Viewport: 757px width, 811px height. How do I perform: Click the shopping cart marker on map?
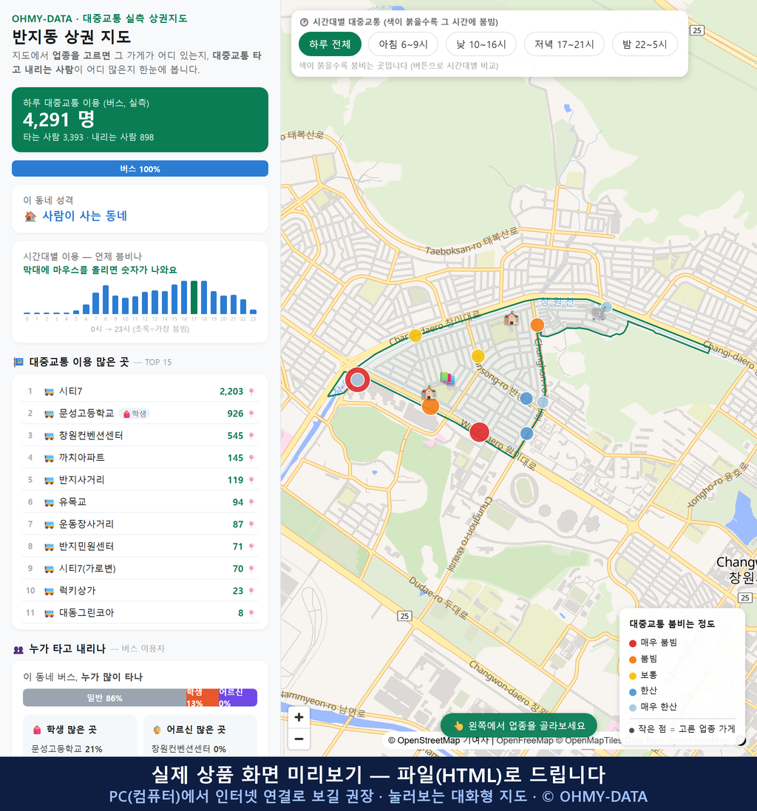coord(598,313)
